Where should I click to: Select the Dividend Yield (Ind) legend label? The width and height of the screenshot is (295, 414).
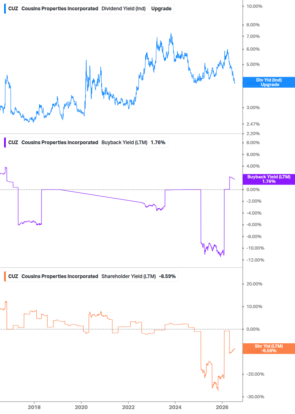123,9
